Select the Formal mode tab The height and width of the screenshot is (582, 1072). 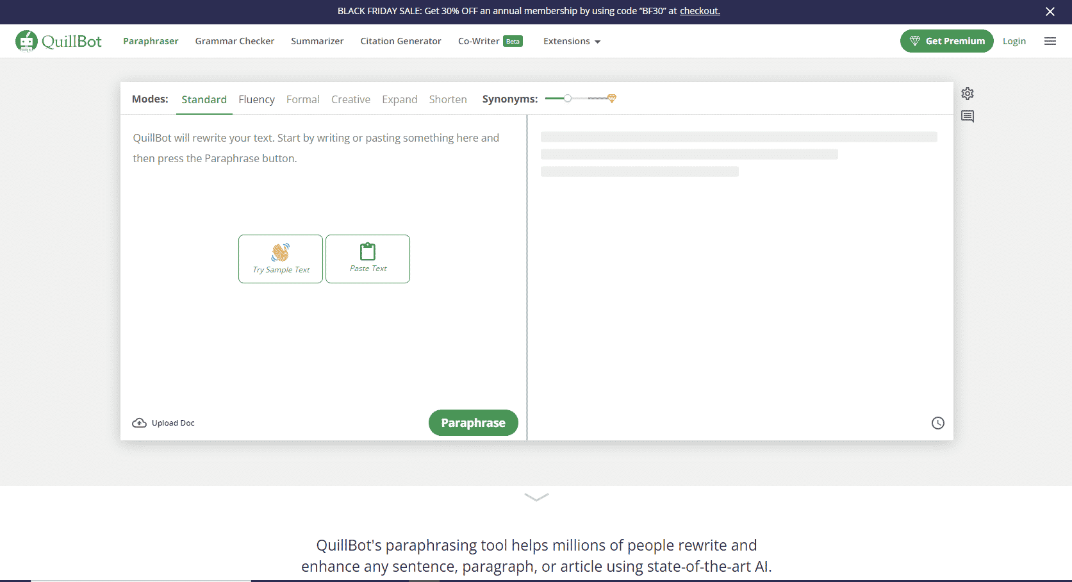click(x=303, y=99)
